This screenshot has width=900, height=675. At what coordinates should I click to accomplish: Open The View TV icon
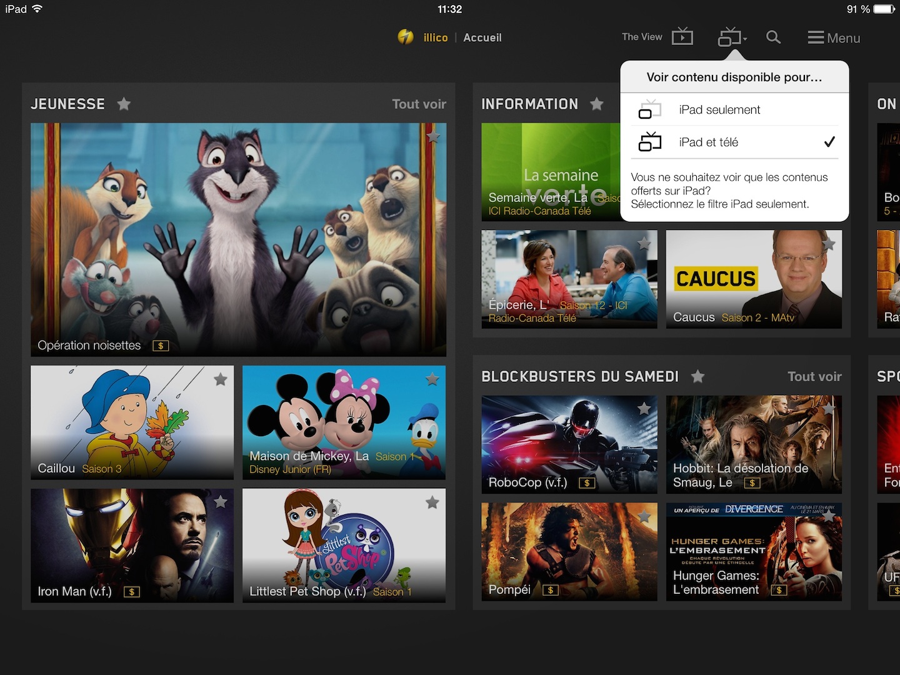click(682, 37)
